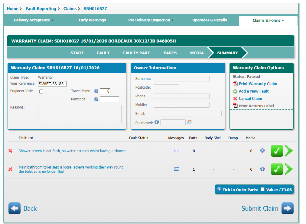Expand the Pre Delivery Inspection dropdown menu
The image size is (306, 224).
pyautogui.click(x=151, y=20)
